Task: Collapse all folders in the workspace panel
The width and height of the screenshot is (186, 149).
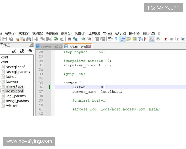Action: (x=22, y=51)
